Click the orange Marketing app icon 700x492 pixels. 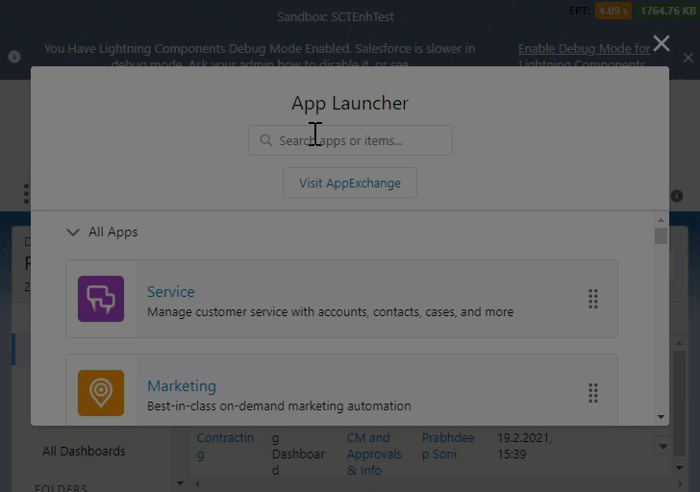tap(101, 393)
